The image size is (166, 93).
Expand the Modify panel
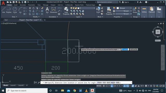pyautogui.click(x=36, y=17)
